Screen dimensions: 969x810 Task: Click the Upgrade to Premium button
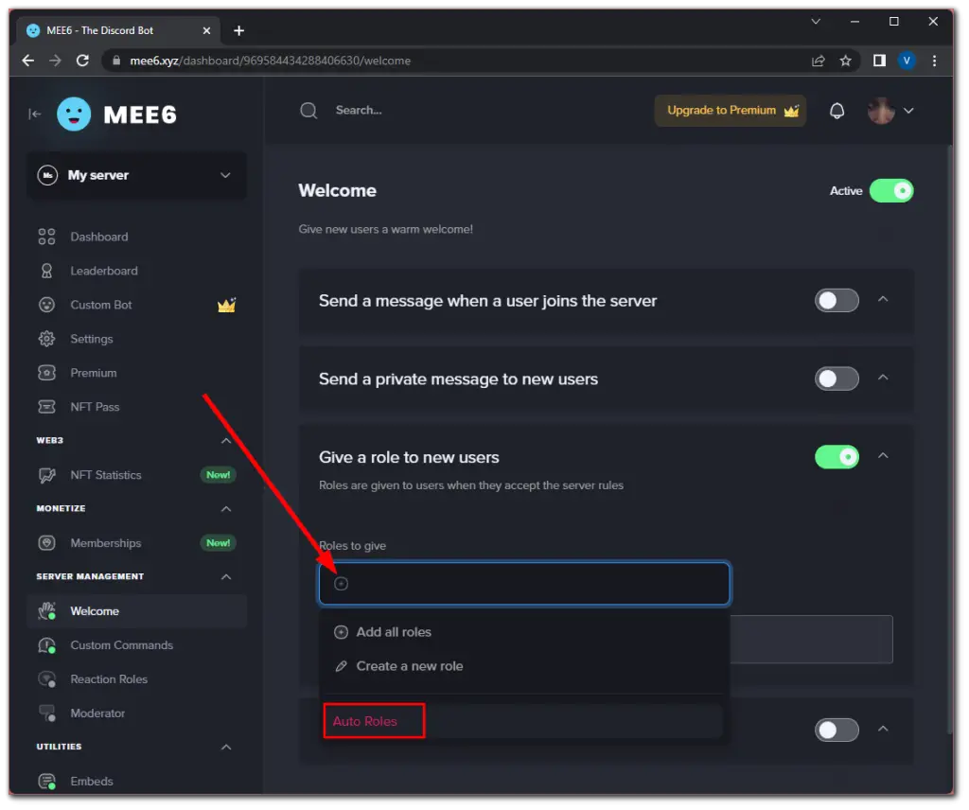click(x=730, y=111)
